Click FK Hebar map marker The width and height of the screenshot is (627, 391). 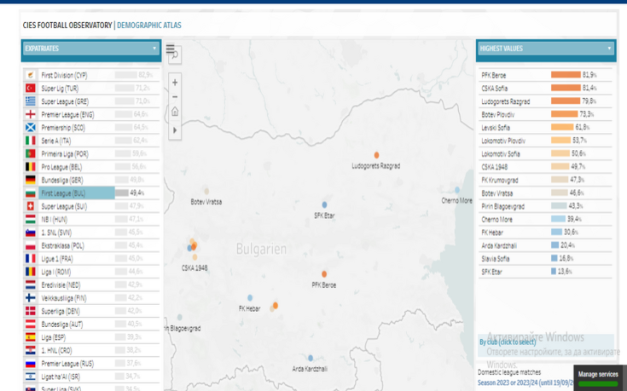(250, 297)
